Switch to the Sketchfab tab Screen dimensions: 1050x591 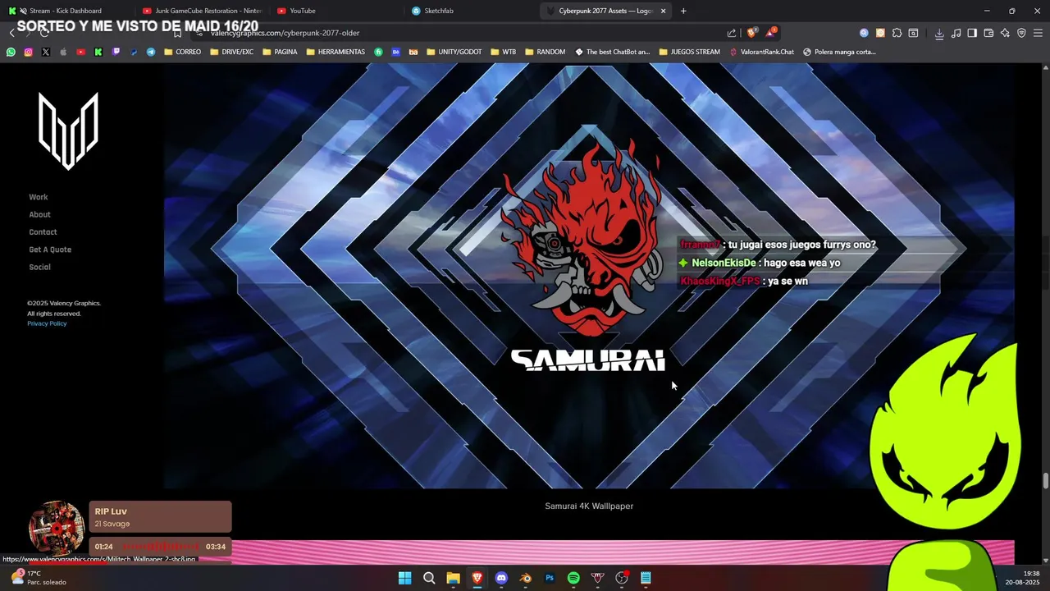[x=472, y=11]
